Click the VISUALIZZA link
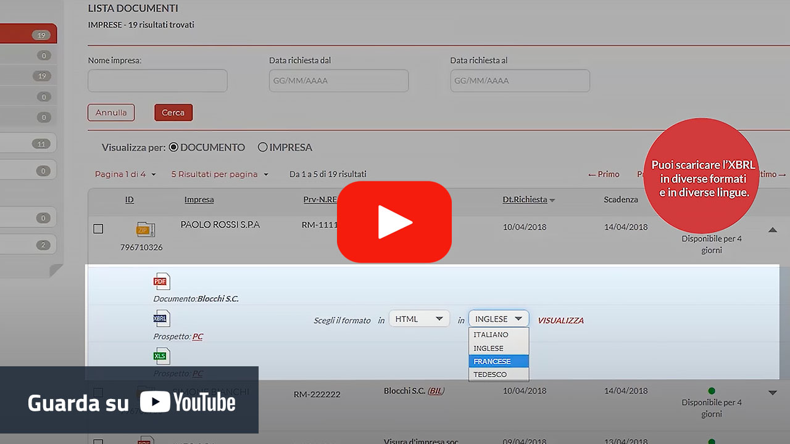The height and width of the screenshot is (444, 790). pyautogui.click(x=560, y=321)
